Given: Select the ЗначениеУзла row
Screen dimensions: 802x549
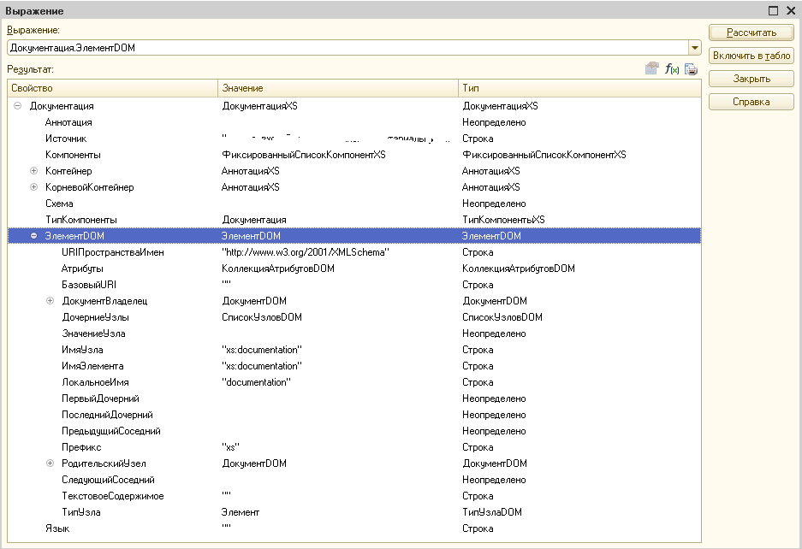Looking at the screenshot, I should coord(354,334).
